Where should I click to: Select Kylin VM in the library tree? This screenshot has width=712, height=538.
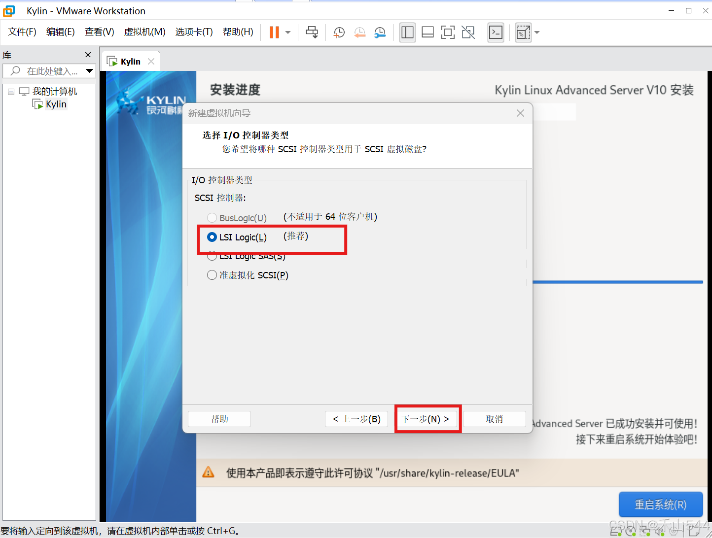point(56,104)
